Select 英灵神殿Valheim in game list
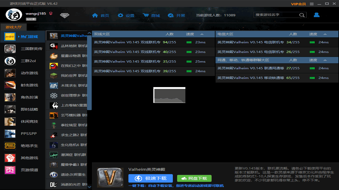Screen dimensions: 339x190 [66, 36]
